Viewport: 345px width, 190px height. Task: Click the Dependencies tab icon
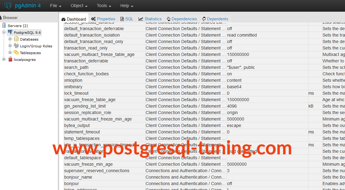click(168, 19)
